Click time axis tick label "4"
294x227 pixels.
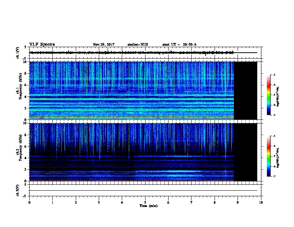coord(122,202)
